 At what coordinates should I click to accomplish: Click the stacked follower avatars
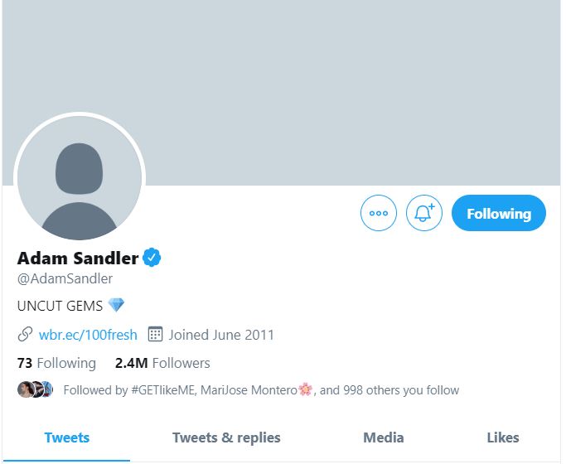[36, 389]
